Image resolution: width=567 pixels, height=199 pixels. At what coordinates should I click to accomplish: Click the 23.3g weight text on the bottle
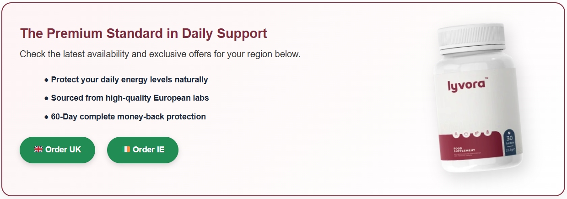[510, 149]
